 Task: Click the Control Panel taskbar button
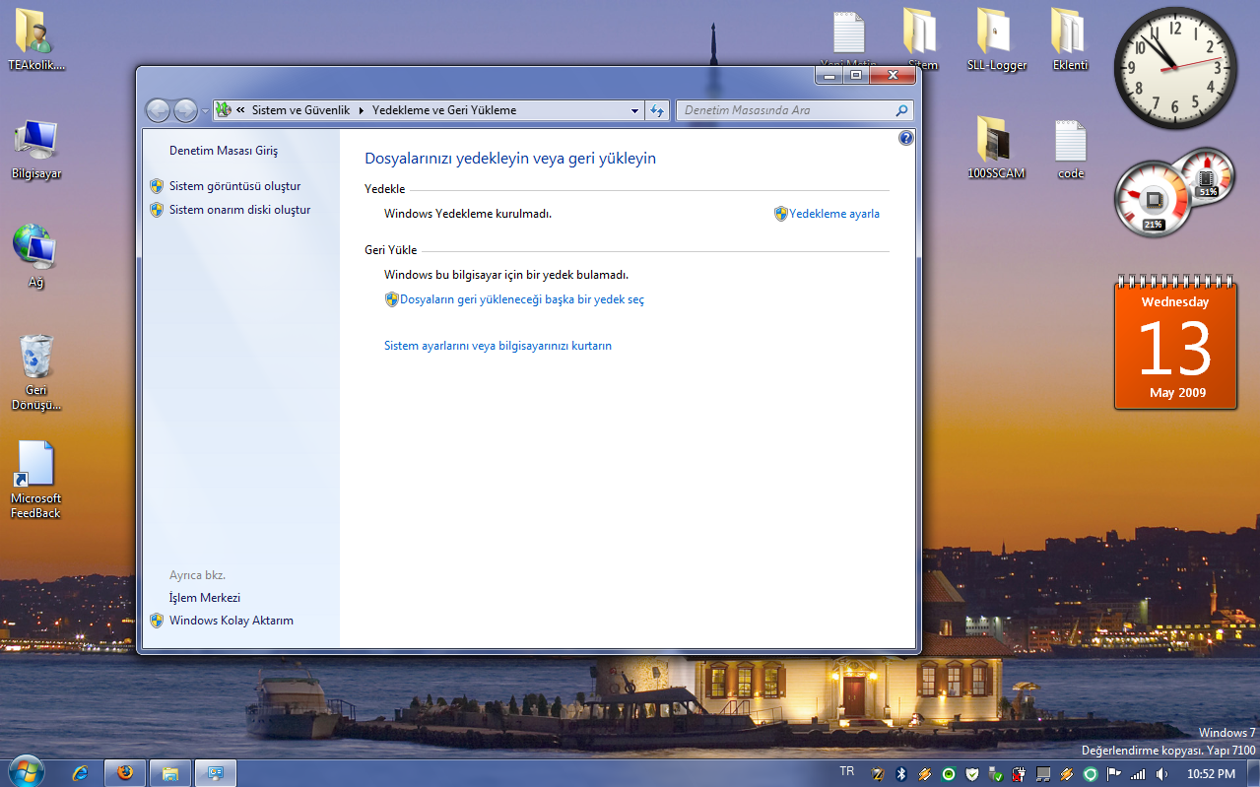216,773
